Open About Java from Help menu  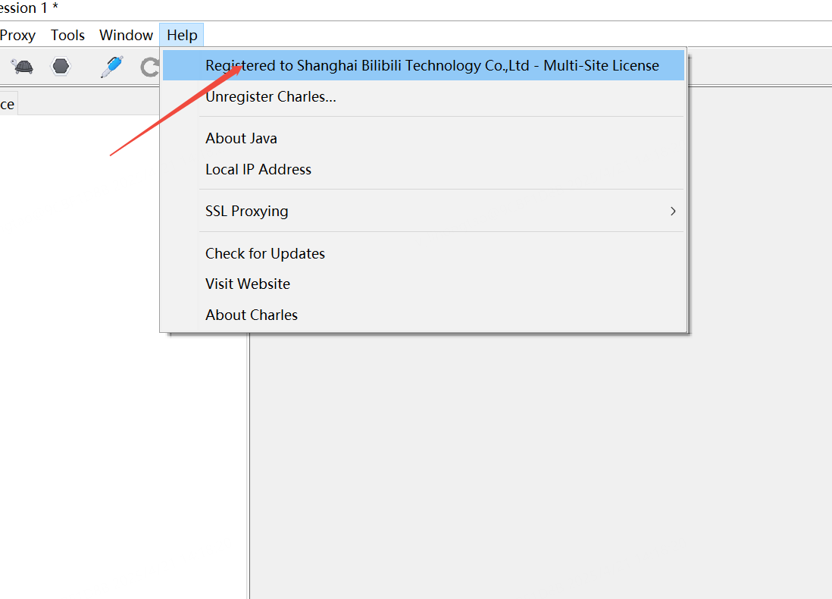[424, 138]
